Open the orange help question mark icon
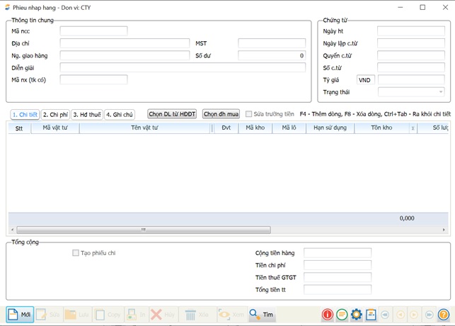 click(x=444, y=315)
